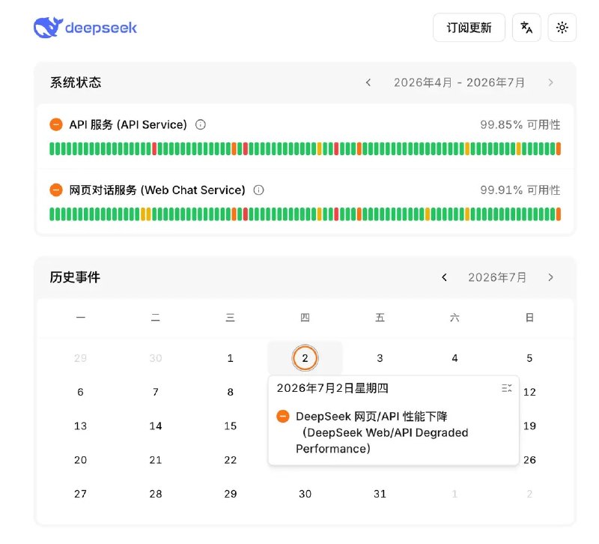599x544 pixels.
Task: Click last orange bar in API Service timeline
Action: point(559,148)
